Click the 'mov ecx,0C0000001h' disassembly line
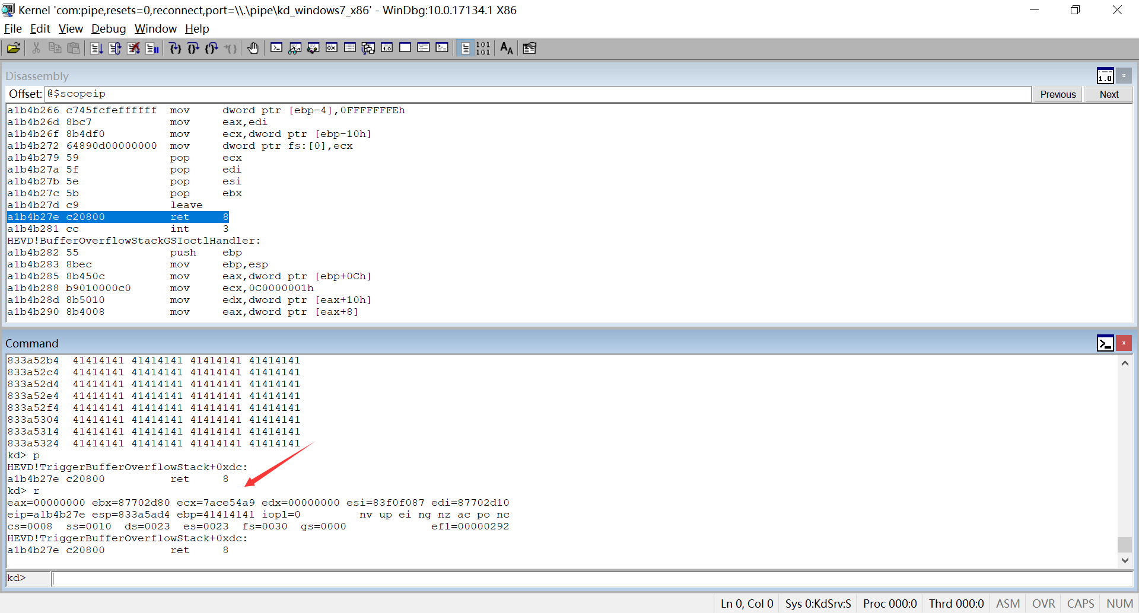 tap(160, 288)
